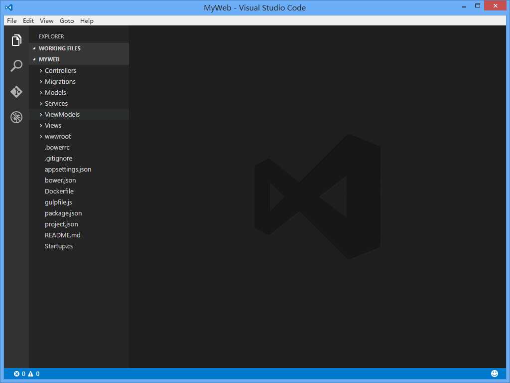Open the Dockerfile file

pos(59,191)
